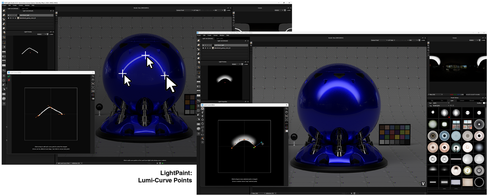Image resolution: width=488 pixels, height=196 pixels.
Task: Cancel curve creation with the red X
Action: (x=9, y=80)
